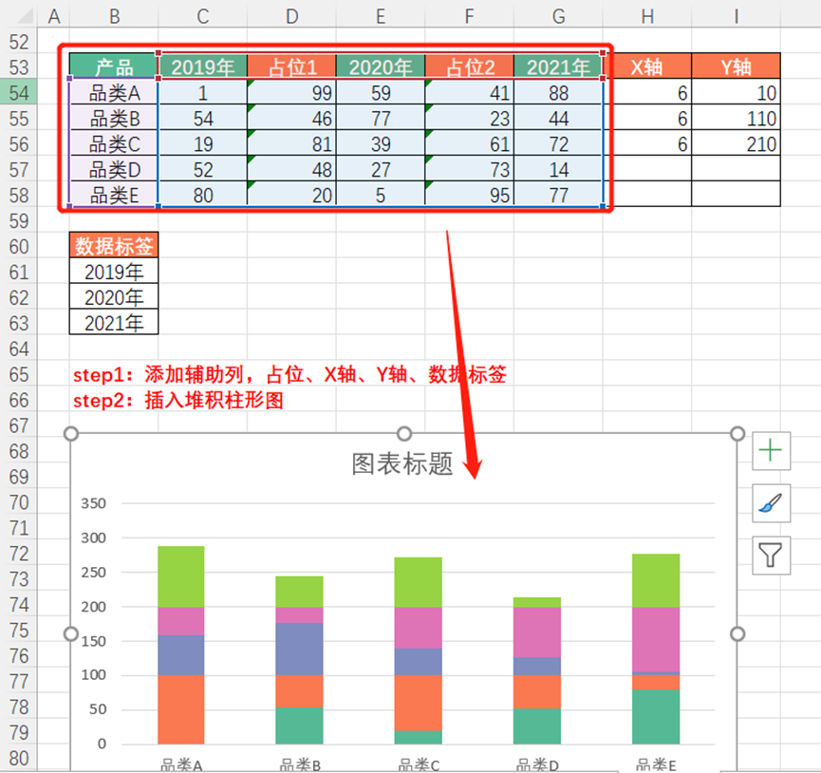This screenshot has width=821, height=773.
Task: Click the teal bottom segment of 品类E bar
Action: (656, 716)
